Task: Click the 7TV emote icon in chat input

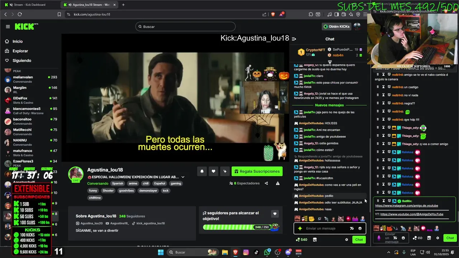Action: point(352,228)
